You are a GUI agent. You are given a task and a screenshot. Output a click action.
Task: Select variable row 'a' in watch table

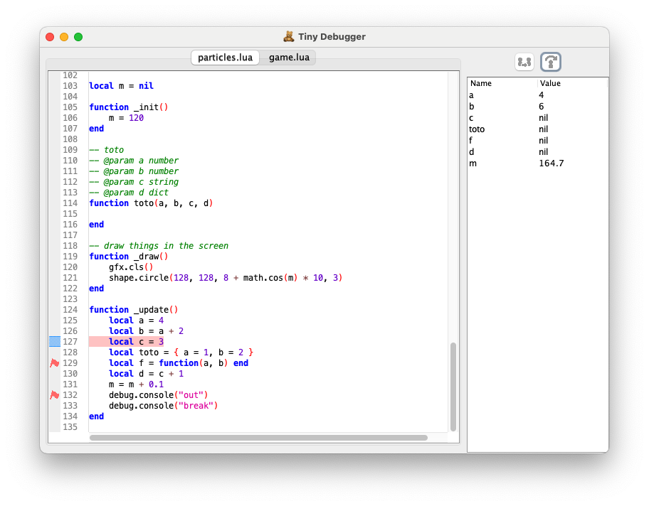pyautogui.click(x=538, y=95)
